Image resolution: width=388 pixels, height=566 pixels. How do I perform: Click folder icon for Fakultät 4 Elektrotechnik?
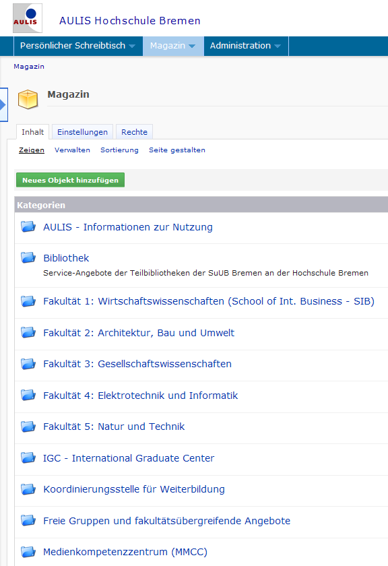tap(28, 396)
